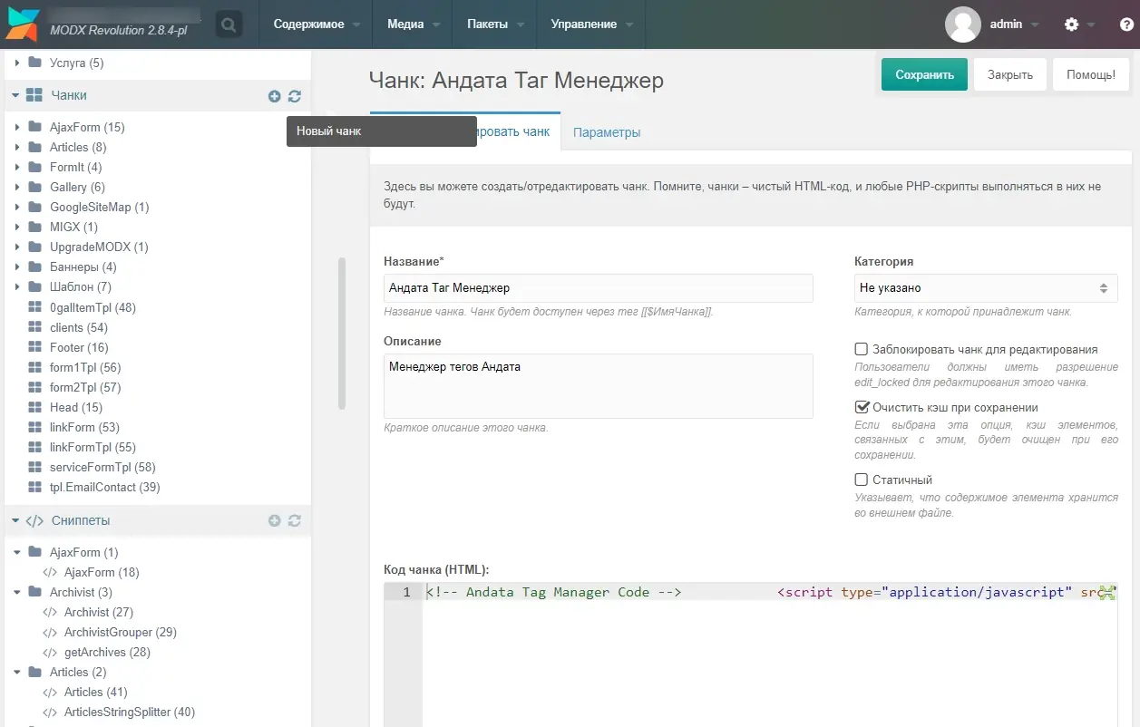Click the Название input field

[x=599, y=288]
